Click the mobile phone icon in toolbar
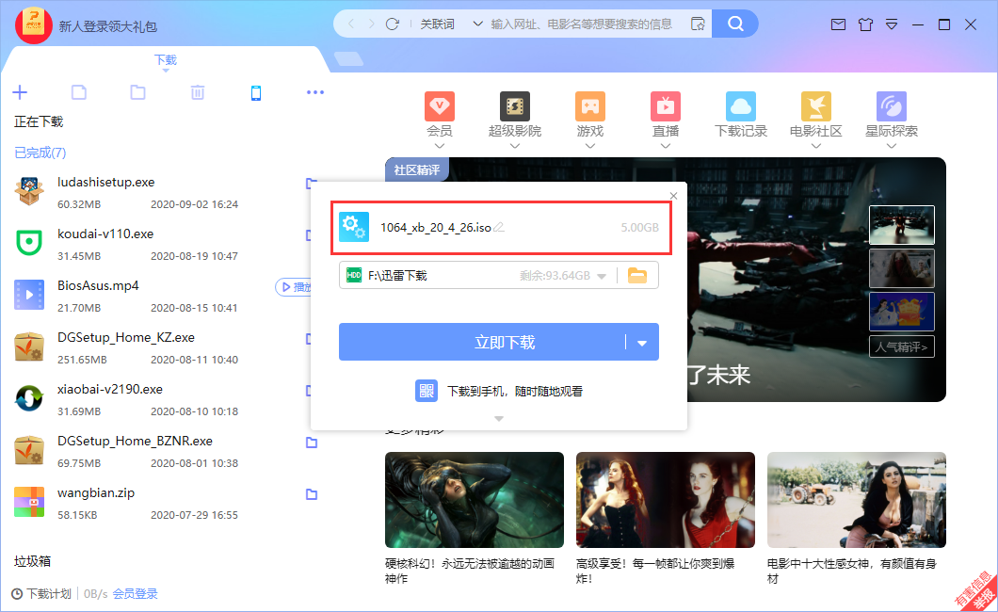 255,92
